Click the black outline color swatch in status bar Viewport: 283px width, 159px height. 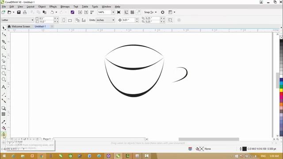245,149
